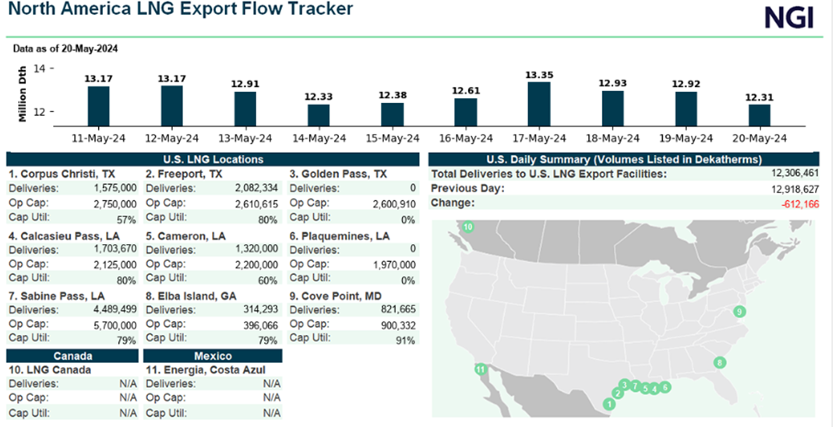Select map marker 9 at Cove Point
839x427 pixels.
pos(739,312)
